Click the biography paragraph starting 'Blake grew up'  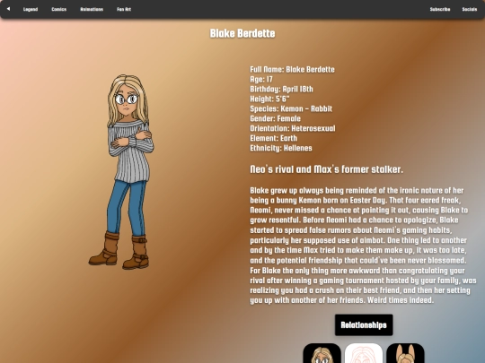coord(363,246)
